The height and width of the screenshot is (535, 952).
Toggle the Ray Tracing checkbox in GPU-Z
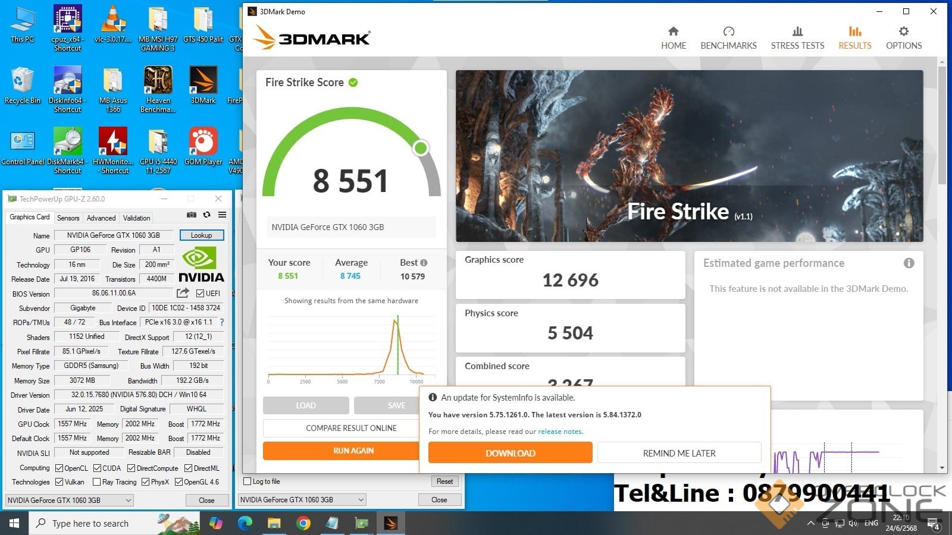point(97,482)
